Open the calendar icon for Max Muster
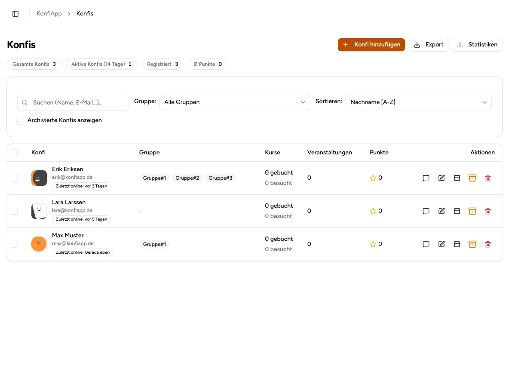 pyautogui.click(x=457, y=244)
